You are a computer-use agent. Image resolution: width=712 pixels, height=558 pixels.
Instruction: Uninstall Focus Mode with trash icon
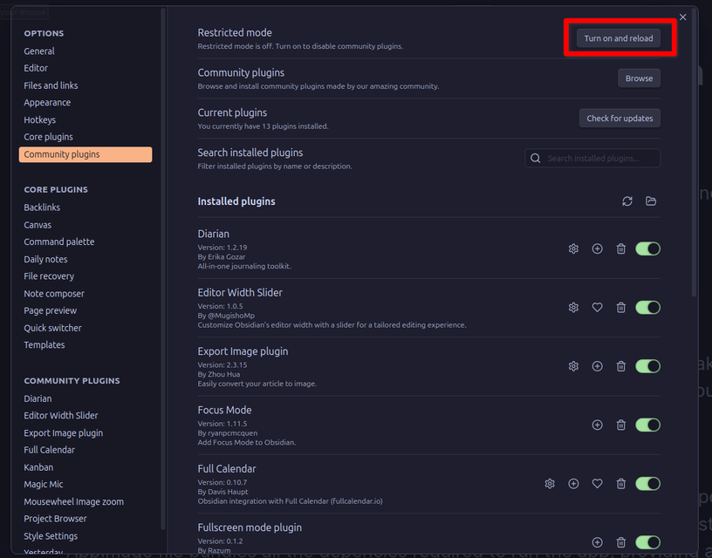click(620, 425)
